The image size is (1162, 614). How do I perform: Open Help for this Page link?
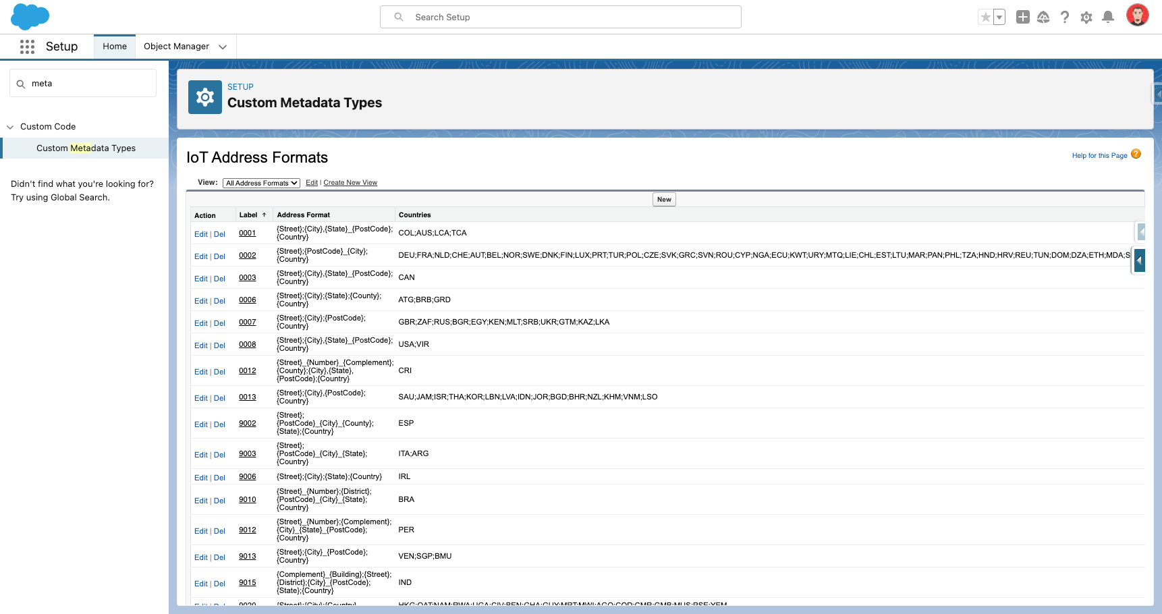1099,155
